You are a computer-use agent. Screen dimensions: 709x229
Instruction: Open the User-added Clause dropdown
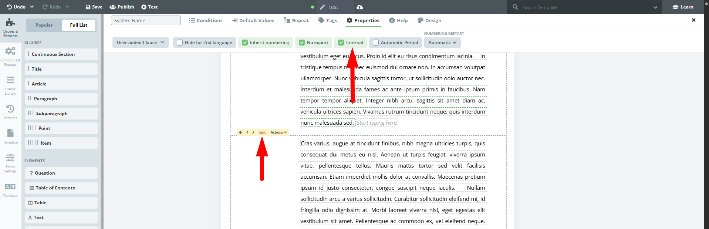click(140, 43)
